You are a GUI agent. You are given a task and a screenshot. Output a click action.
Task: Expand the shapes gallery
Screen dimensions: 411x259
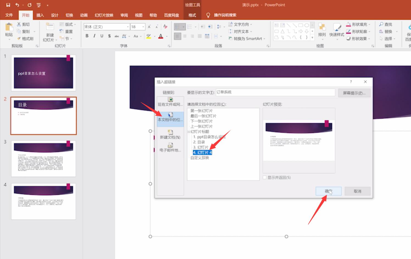click(x=312, y=38)
